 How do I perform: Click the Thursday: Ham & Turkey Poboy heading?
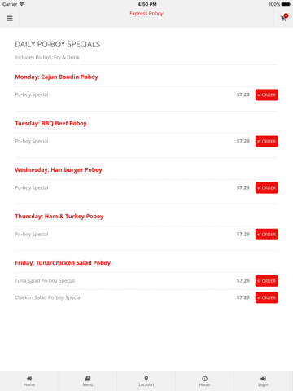point(59,217)
